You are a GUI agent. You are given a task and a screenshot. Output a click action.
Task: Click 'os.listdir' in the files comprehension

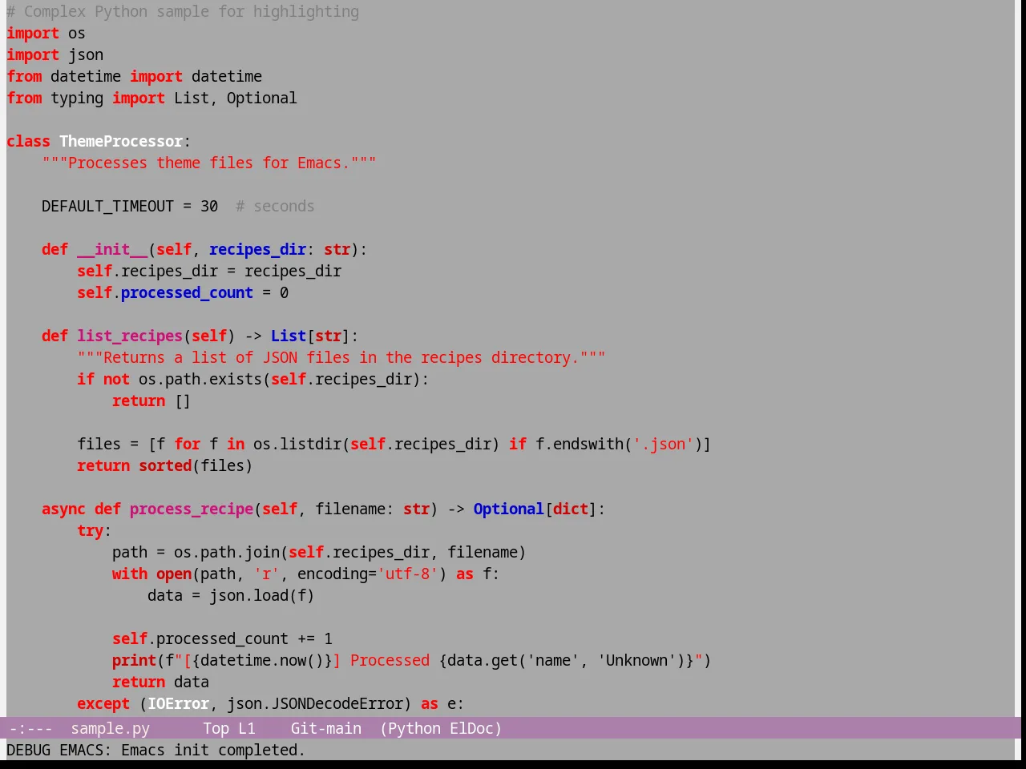[x=297, y=444]
